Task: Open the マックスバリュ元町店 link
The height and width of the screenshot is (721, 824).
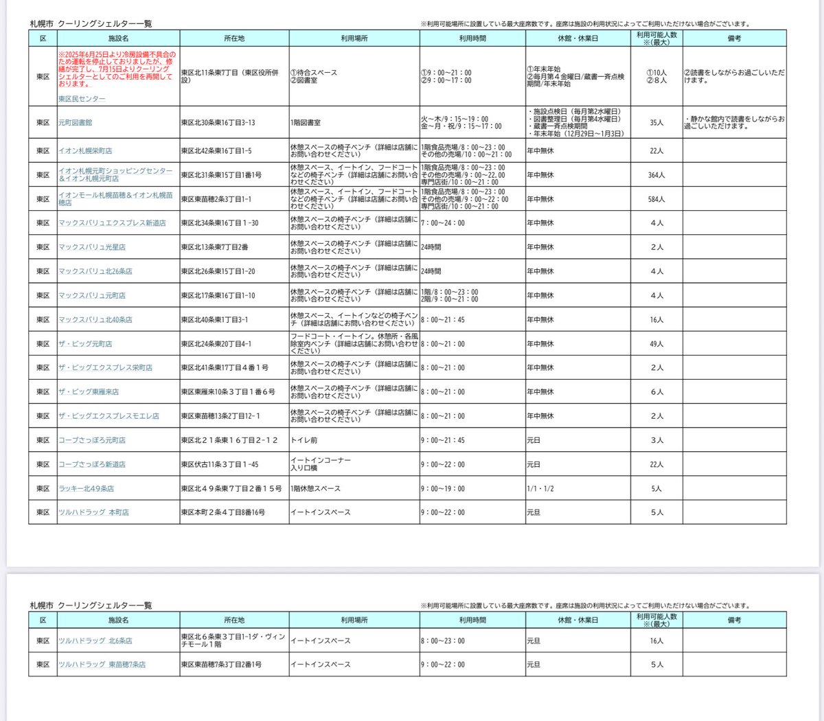Action: 92,295
